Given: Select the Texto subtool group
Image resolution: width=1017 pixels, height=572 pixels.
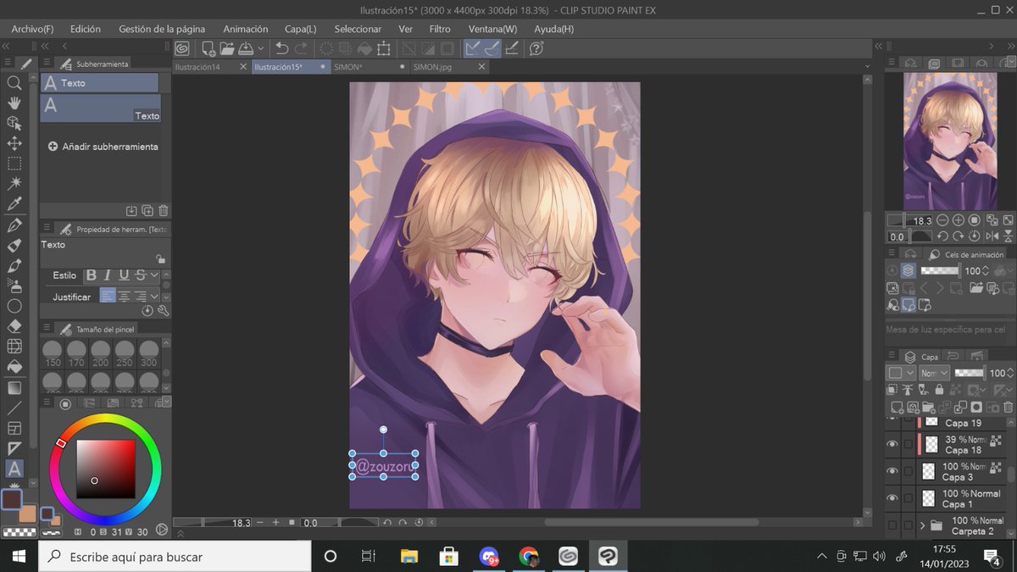Looking at the screenshot, I should [99, 83].
